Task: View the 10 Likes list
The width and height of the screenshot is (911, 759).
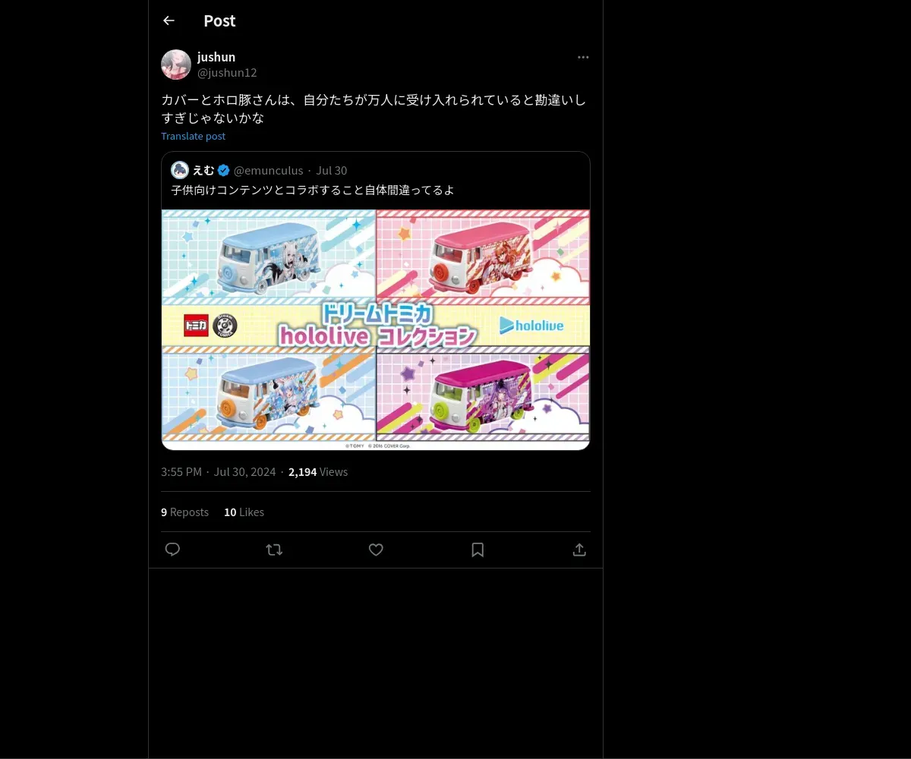Action: (x=244, y=512)
